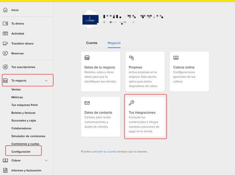Click the cancelar tu cuenta link

(x=104, y=152)
